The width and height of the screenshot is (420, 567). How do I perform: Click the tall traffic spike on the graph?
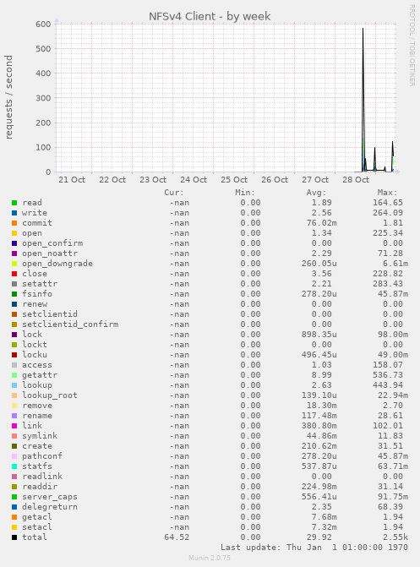coord(363,98)
